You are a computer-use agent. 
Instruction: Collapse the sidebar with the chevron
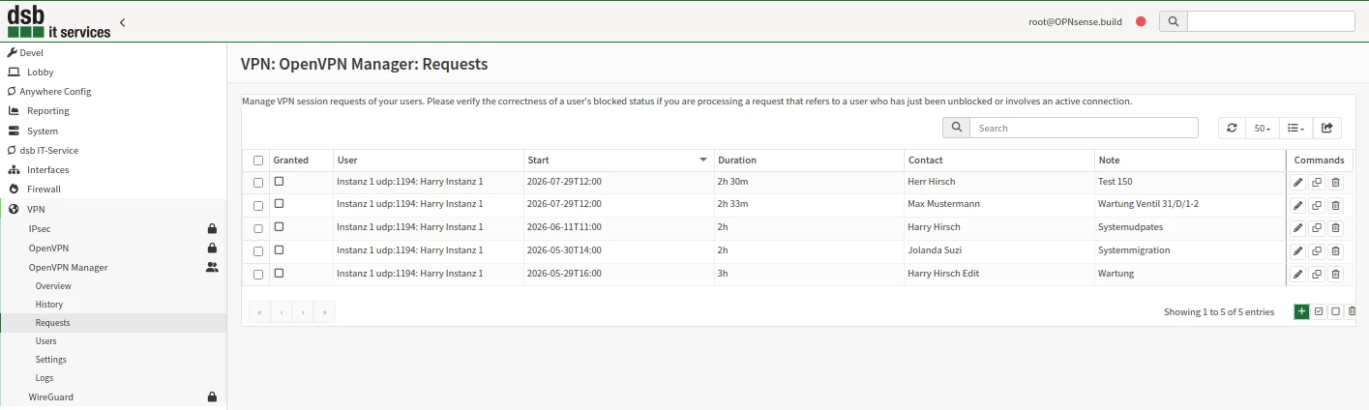pyautogui.click(x=123, y=21)
